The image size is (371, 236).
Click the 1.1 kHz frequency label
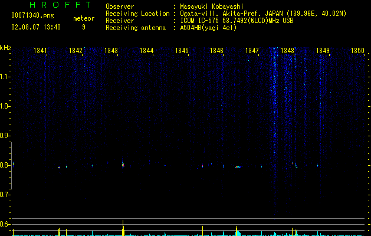point(5,77)
